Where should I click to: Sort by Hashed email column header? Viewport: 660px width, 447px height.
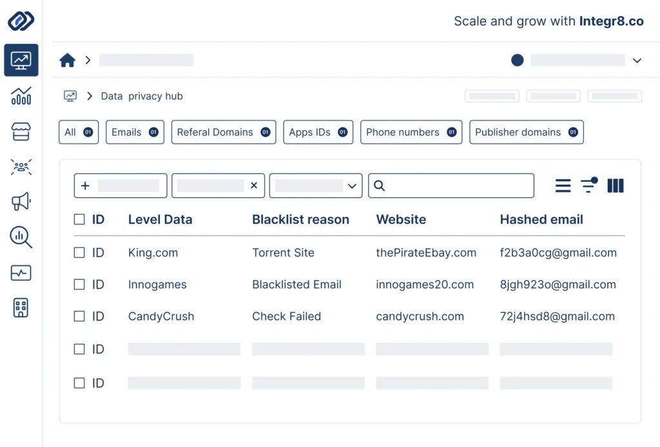point(541,220)
